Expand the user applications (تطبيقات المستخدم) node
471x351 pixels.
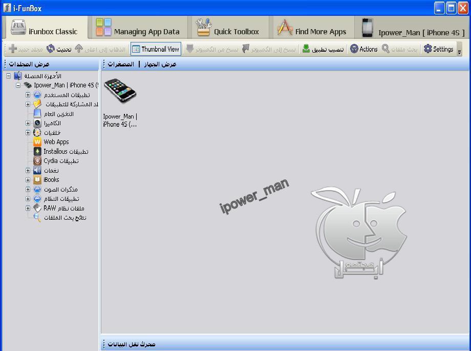[x=28, y=95]
